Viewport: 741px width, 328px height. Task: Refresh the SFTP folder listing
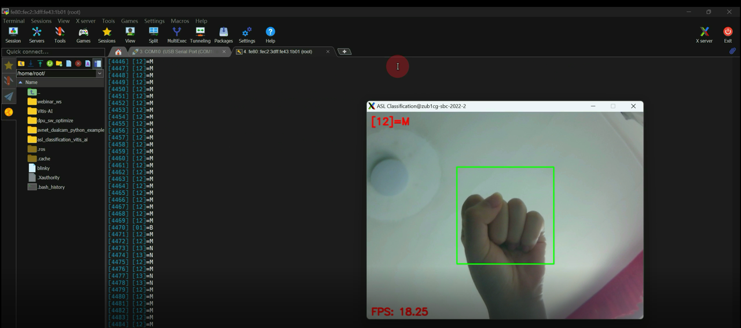tap(50, 64)
